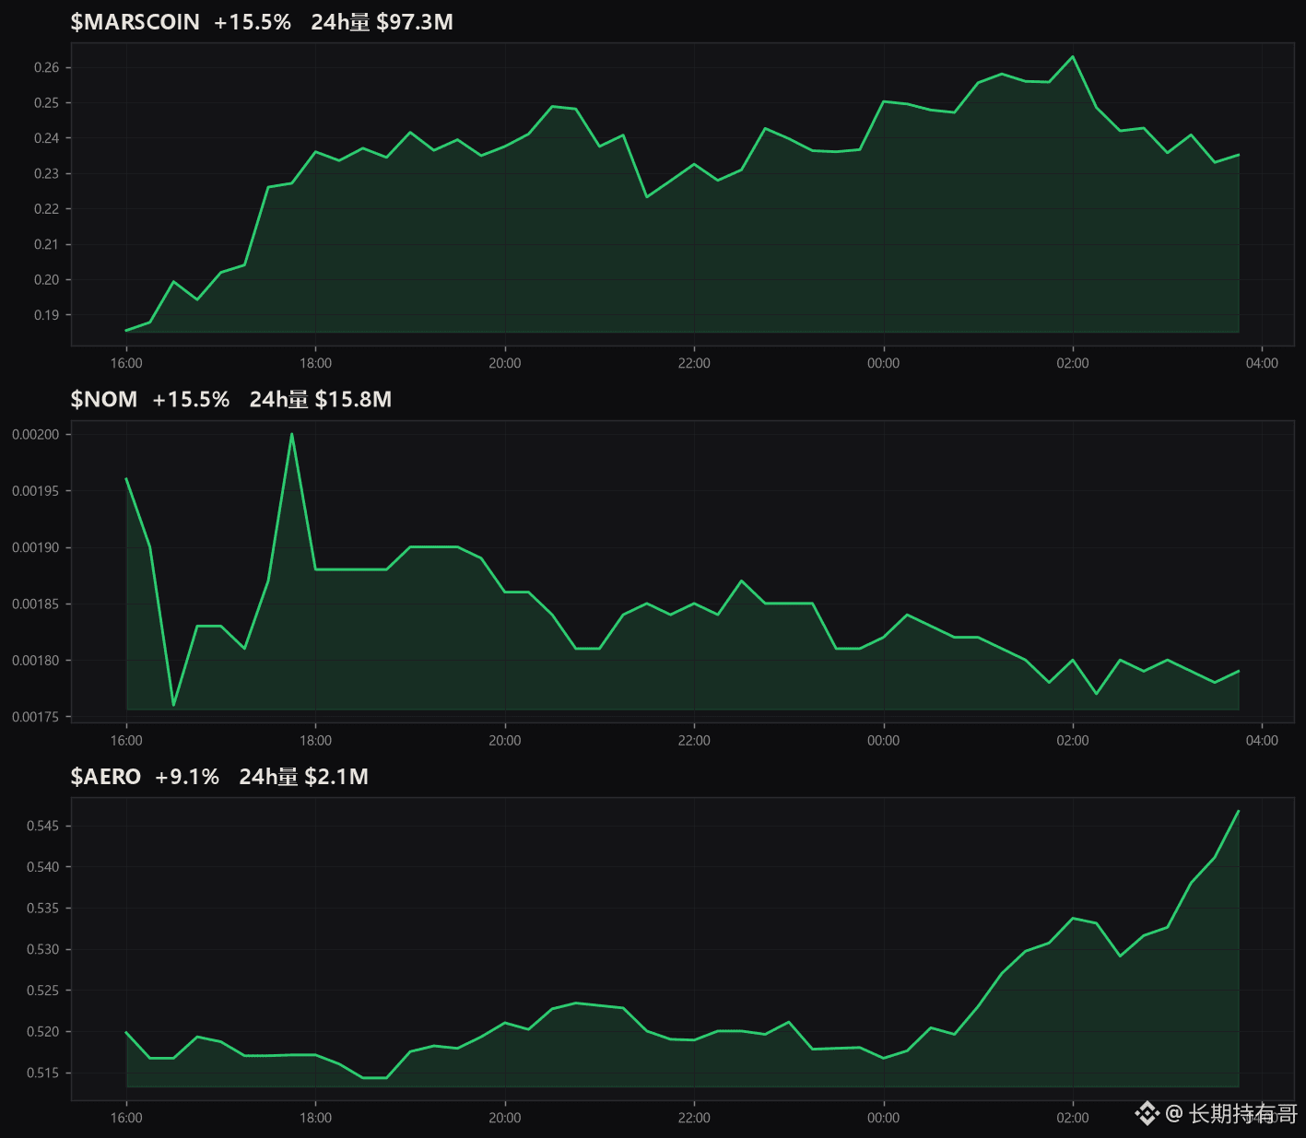Click the $NOM chart title
The height and width of the screenshot is (1138, 1306).
pyautogui.click(x=104, y=399)
